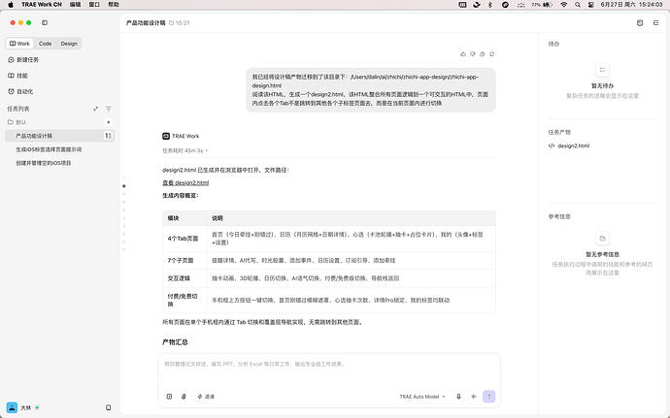Switch to the Work mode tab
This screenshot has height=418, width=670.
point(19,44)
